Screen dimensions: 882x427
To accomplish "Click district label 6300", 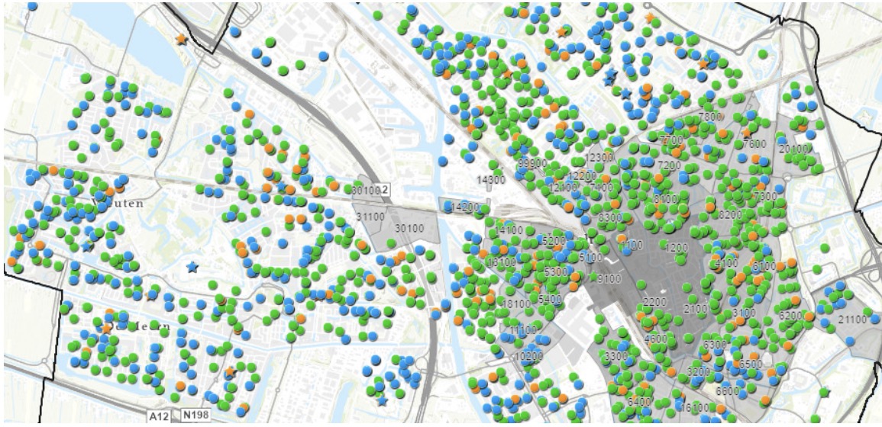I will (x=715, y=344).
